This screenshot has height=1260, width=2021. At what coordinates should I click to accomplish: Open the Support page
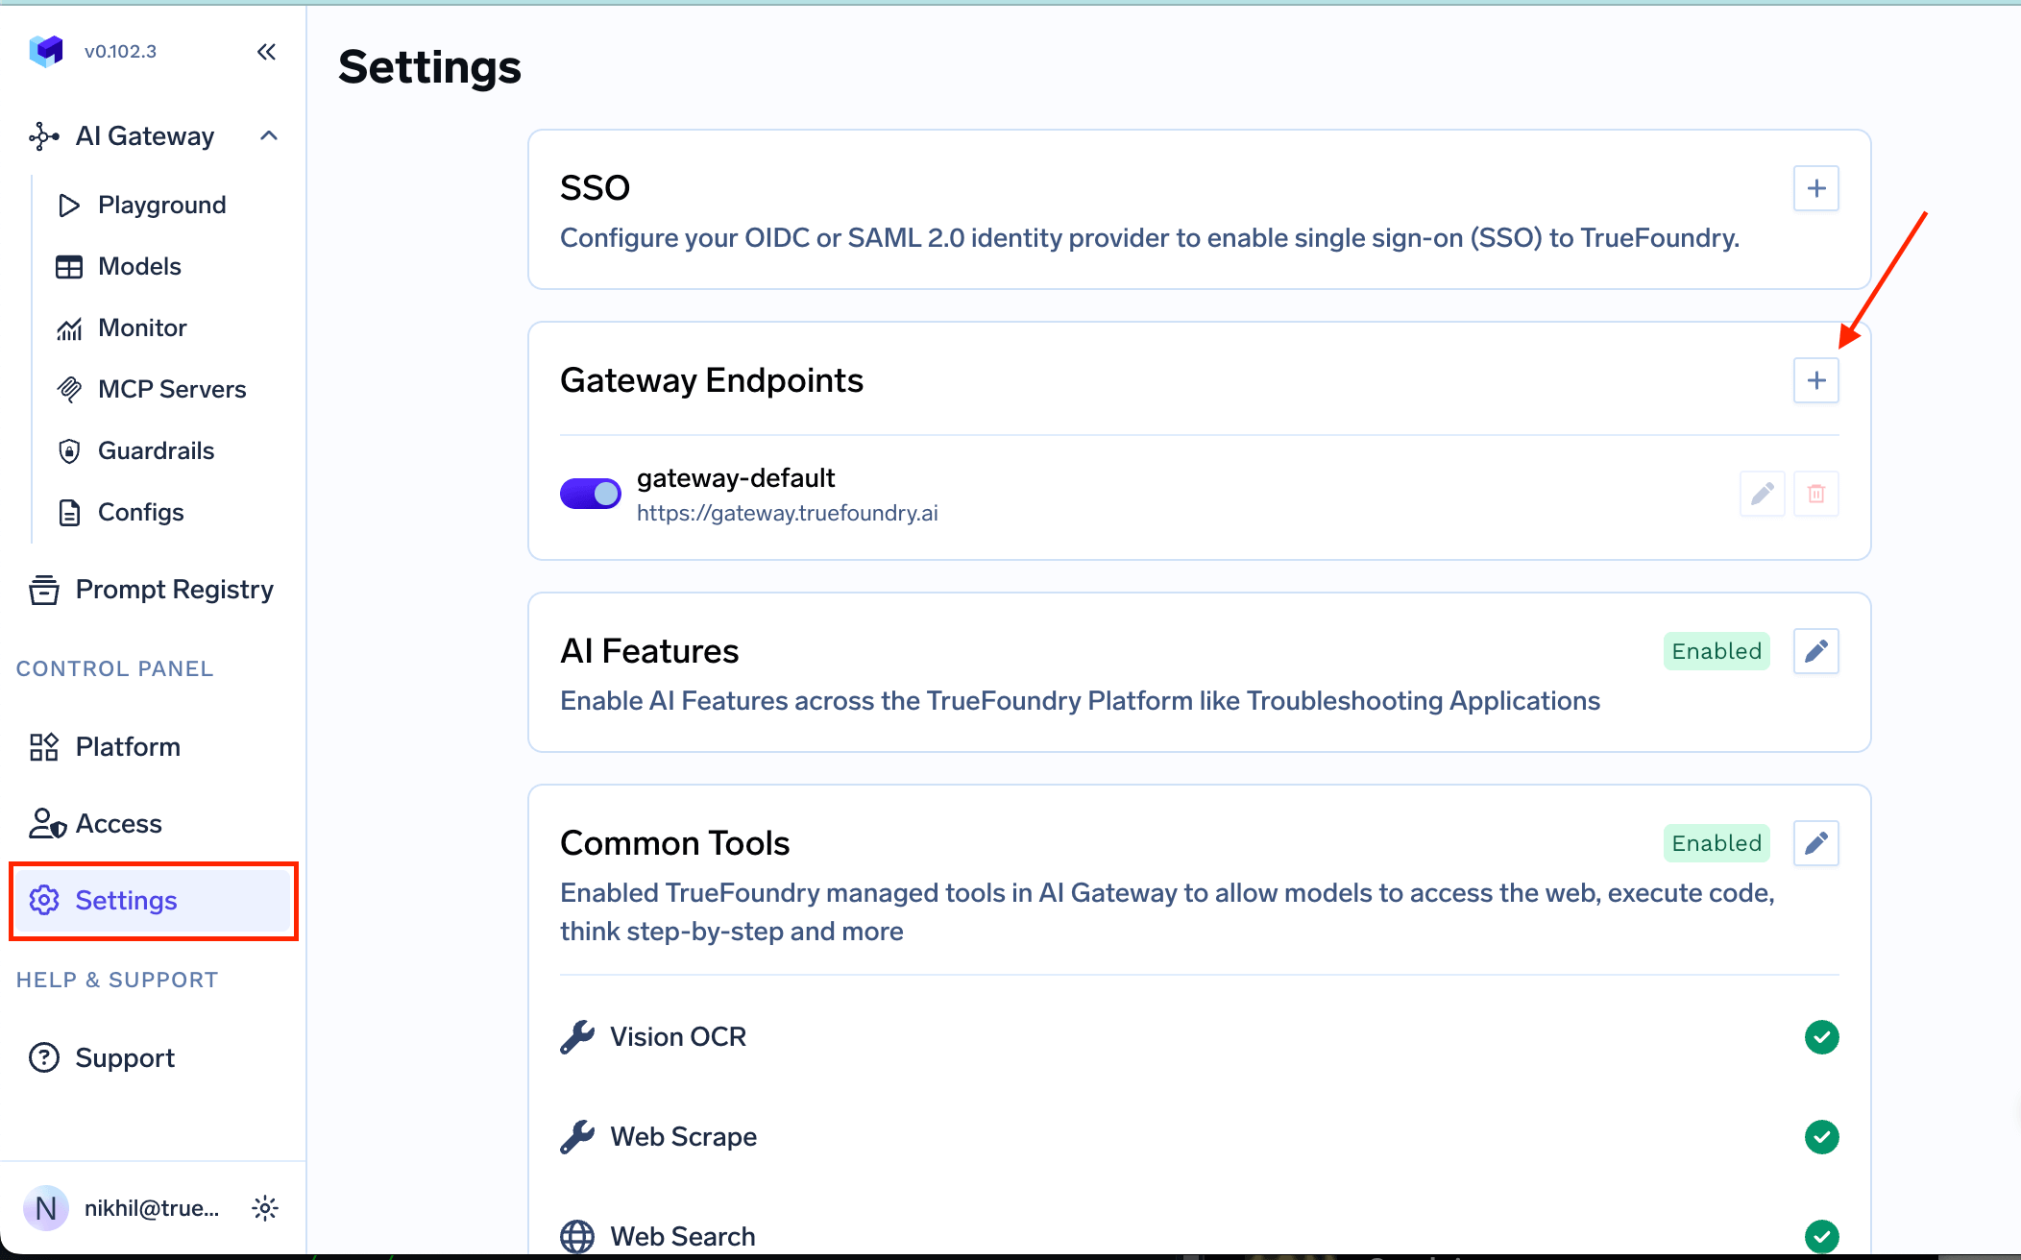point(125,1057)
